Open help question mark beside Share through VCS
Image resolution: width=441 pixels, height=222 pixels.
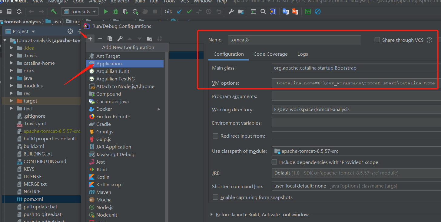coord(429,40)
